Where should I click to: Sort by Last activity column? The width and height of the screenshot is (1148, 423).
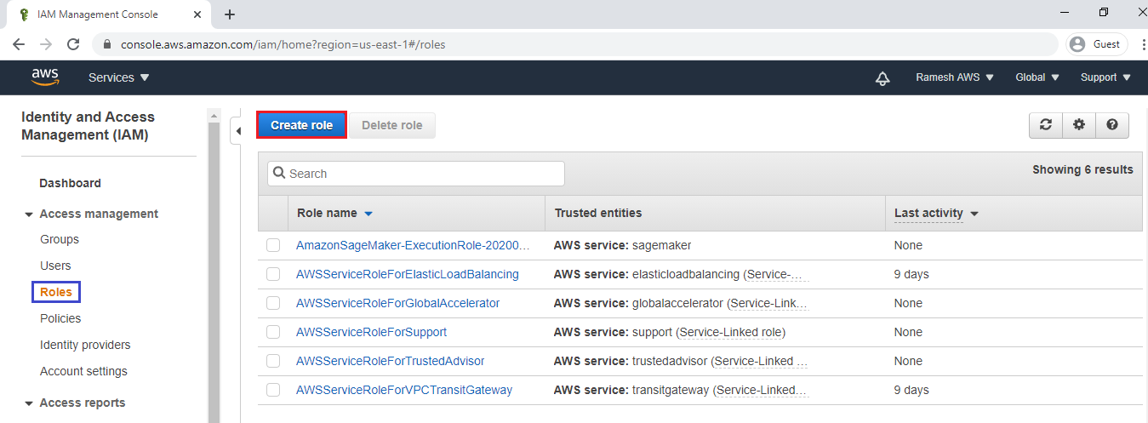[936, 213]
